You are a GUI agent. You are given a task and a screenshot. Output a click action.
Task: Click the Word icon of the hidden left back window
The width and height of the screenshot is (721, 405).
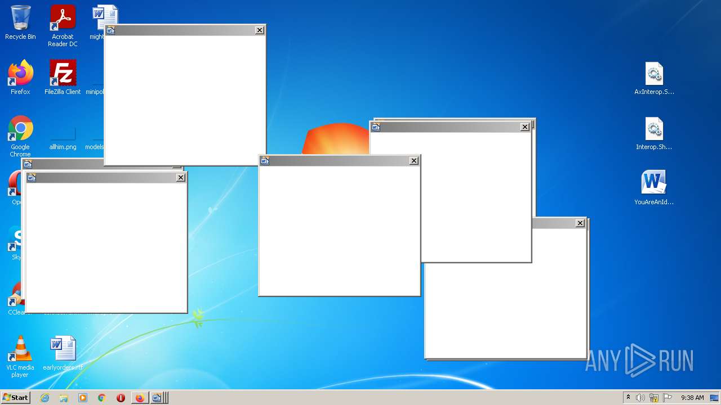point(28,164)
